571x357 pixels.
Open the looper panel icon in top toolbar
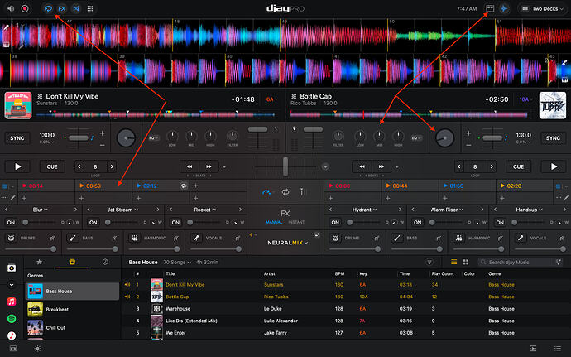(48, 8)
